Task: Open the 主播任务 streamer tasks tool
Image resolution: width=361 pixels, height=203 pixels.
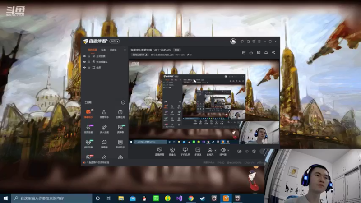Action: coord(120,114)
